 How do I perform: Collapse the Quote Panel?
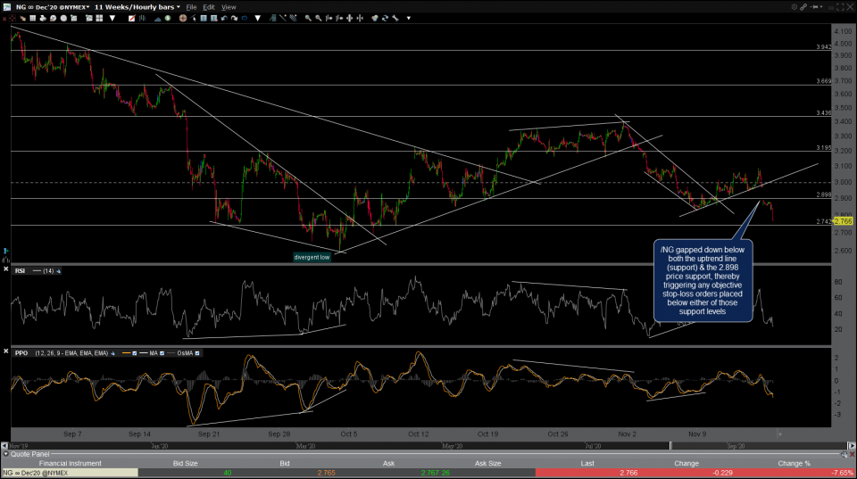click(4, 454)
